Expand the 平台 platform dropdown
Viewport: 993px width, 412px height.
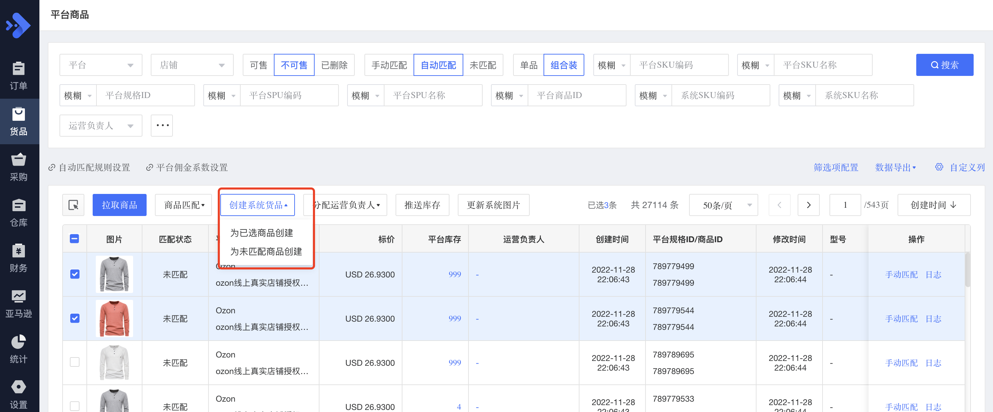(x=101, y=65)
